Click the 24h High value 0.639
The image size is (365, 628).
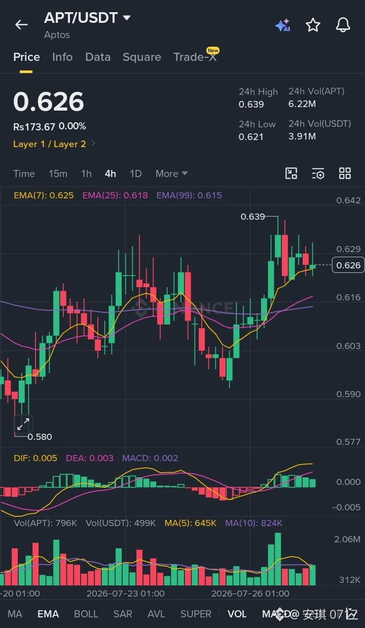[x=251, y=104]
